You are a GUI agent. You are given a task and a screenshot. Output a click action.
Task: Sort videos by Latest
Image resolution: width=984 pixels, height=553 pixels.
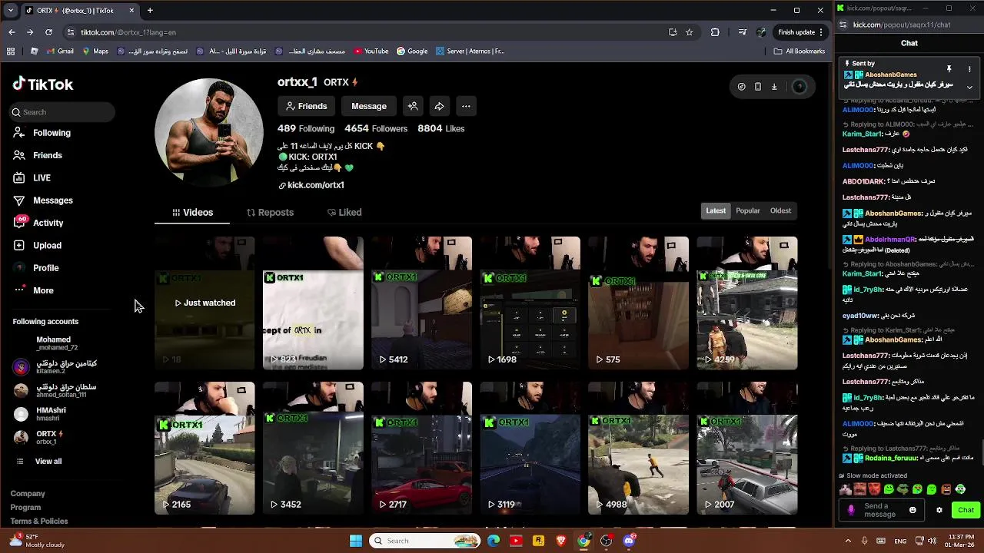[716, 210]
